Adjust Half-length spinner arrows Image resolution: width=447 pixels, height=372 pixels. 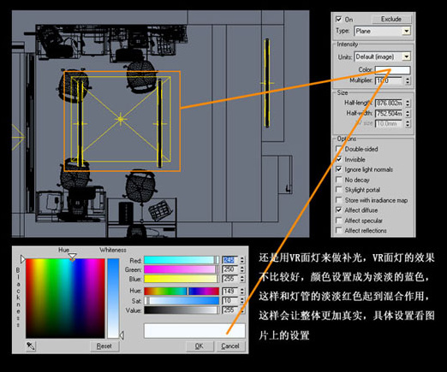pos(408,103)
